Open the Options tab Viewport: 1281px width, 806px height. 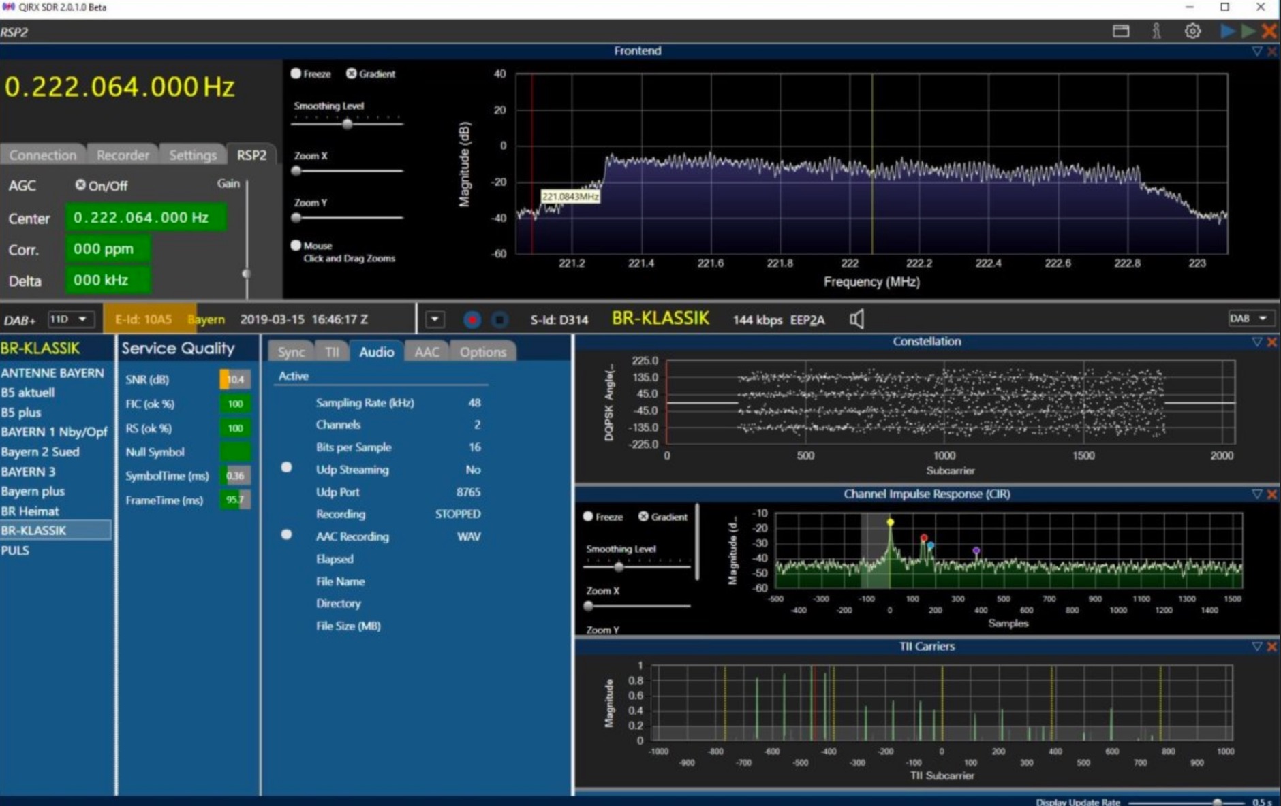pos(483,352)
